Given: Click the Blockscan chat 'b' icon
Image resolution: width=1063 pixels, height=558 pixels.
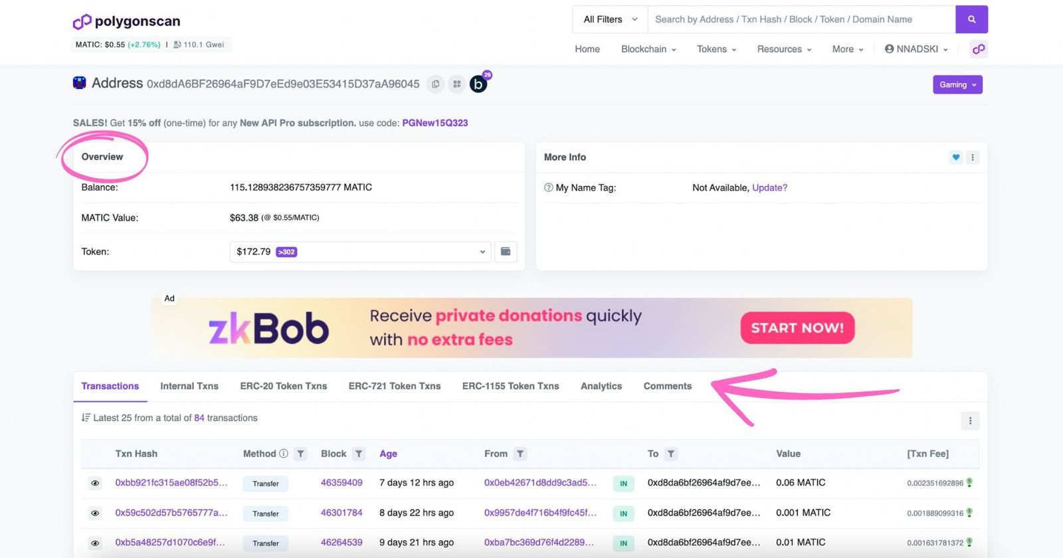Looking at the screenshot, I should tap(478, 84).
